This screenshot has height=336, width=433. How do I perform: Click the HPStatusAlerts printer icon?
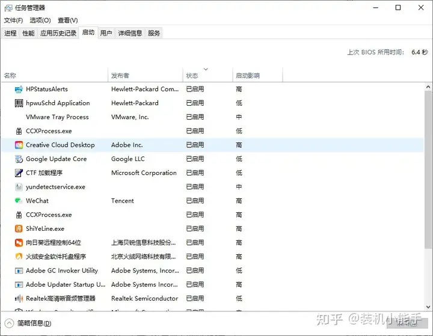[x=19, y=89]
